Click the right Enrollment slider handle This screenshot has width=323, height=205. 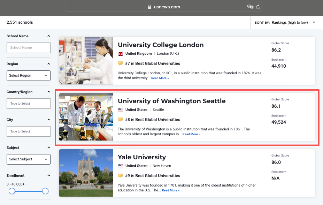pos(45,191)
